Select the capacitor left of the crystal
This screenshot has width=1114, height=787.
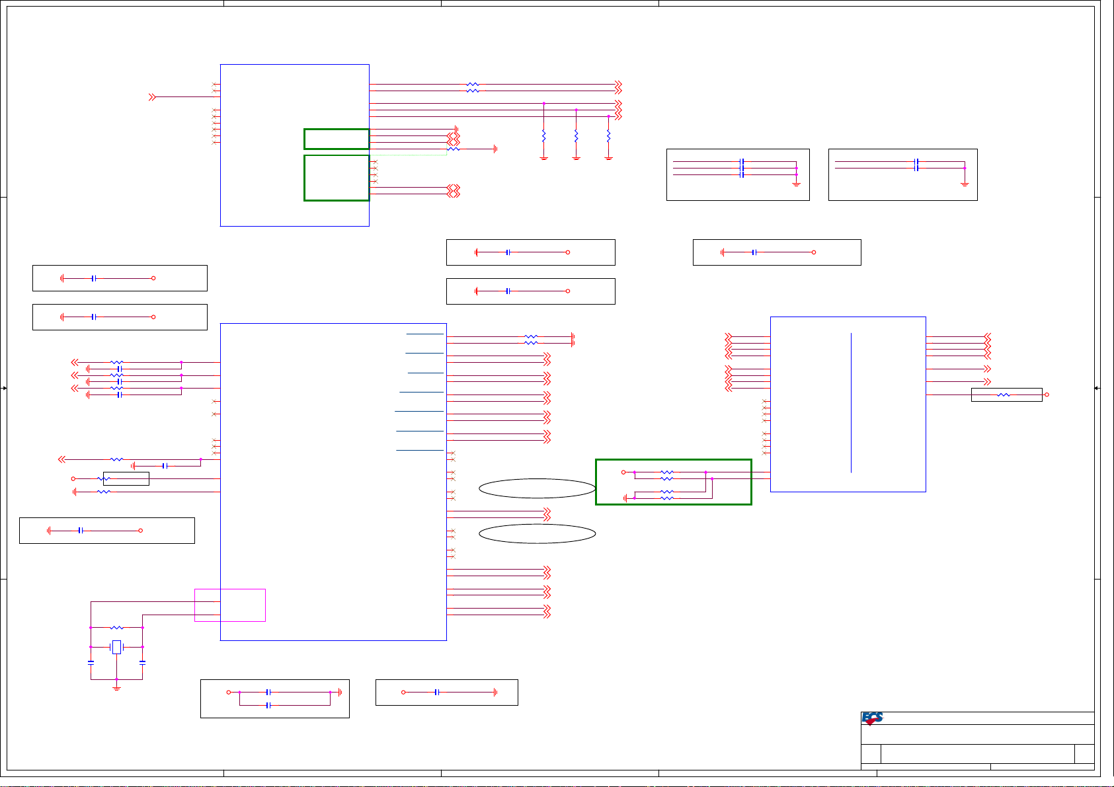(91, 661)
